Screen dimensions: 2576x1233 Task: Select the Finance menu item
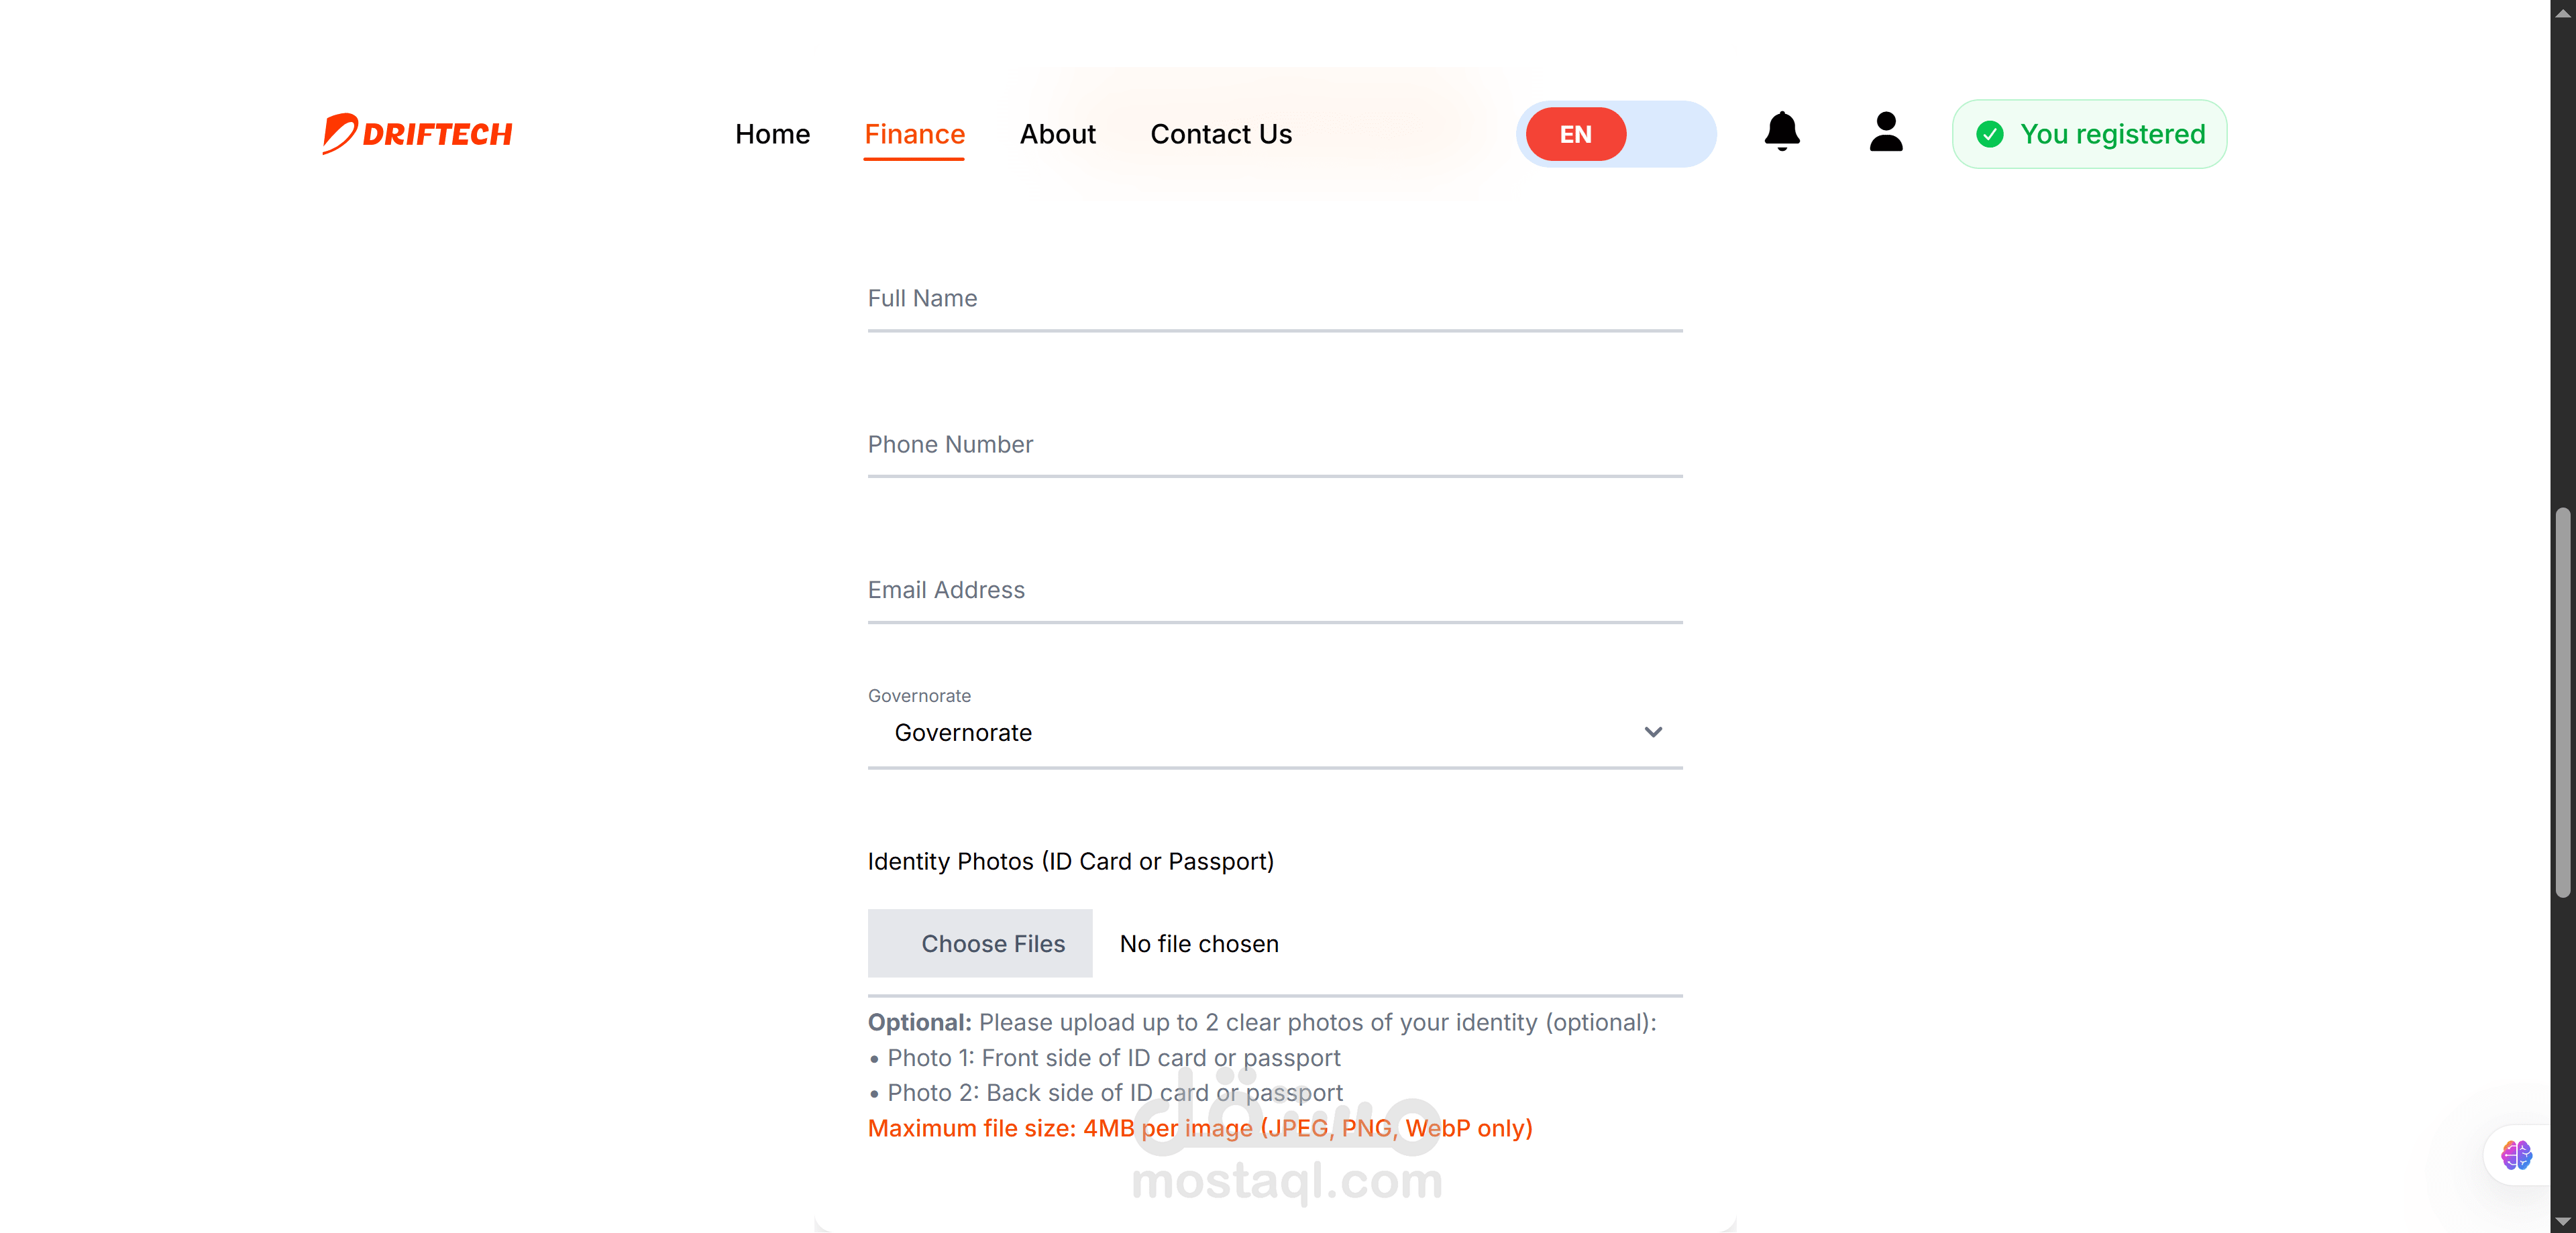[x=914, y=134]
